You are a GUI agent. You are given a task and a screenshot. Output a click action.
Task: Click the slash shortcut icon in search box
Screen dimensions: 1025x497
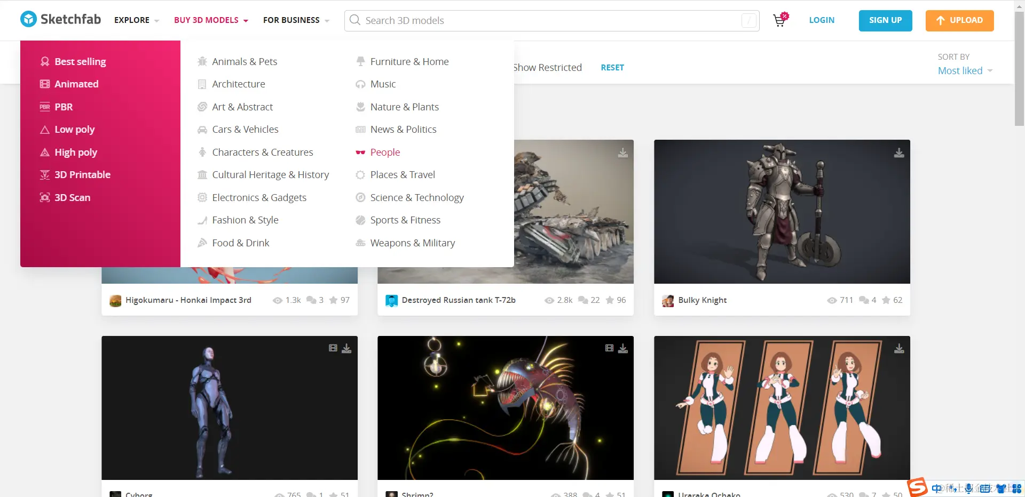pyautogui.click(x=749, y=20)
